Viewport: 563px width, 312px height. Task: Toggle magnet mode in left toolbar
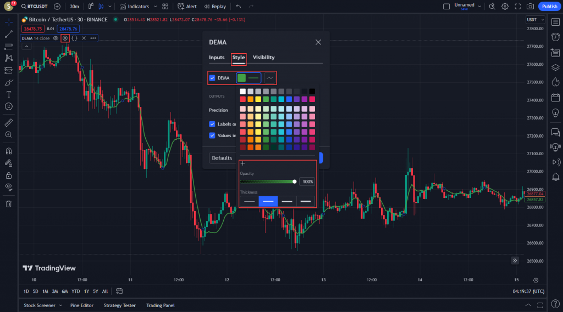pyautogui.click(x=9, y=151)
